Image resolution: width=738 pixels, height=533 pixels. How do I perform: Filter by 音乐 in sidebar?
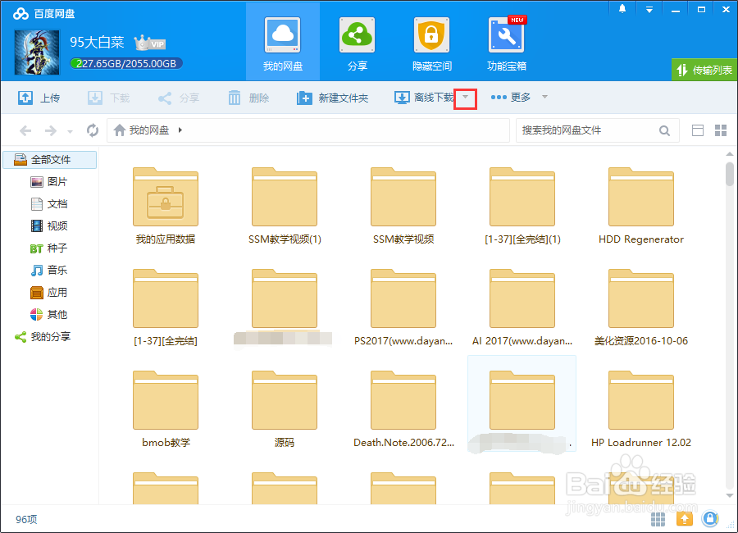tap(49, 271)
